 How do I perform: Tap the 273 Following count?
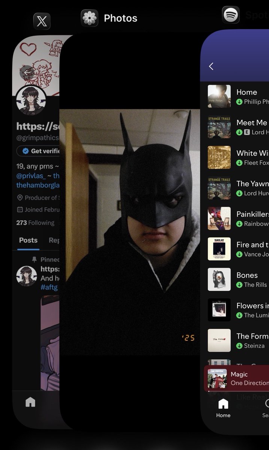pos(35,223)
